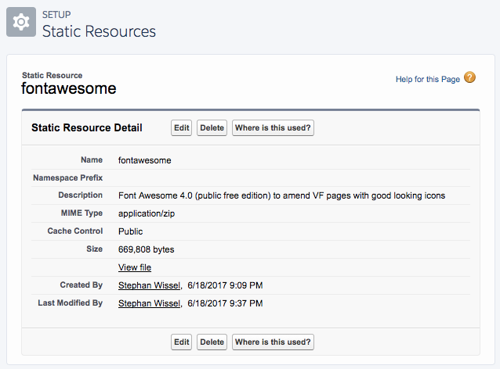Open the View file link
This screenshot has height=369, width=500.
pyautogui.click(x=135, y=267)
